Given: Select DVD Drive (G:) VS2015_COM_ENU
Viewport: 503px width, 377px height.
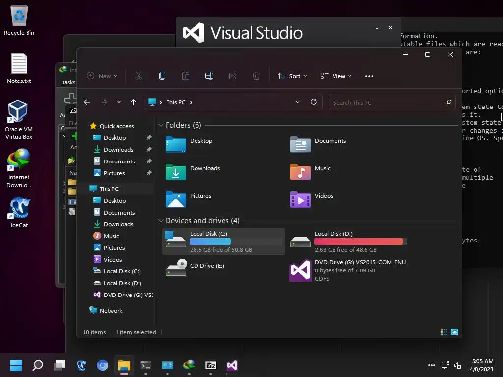Looking at the screenshot, I should (x=348, y=270).
